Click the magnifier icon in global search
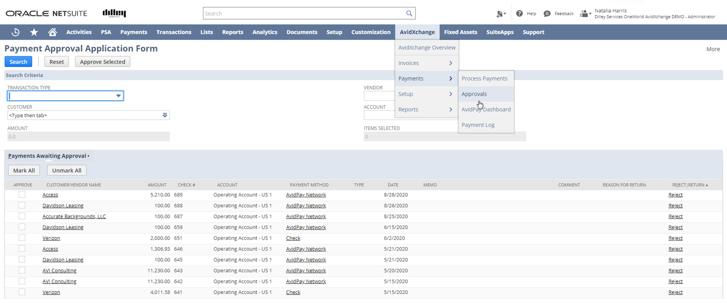727x303 pixels. (409, 14)
